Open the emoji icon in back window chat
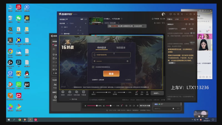This screenshot has height=125, width=222. (173, 109)
